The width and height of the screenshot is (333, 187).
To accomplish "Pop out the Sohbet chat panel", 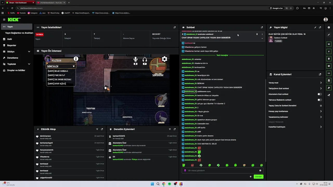I will coord(262,27).
